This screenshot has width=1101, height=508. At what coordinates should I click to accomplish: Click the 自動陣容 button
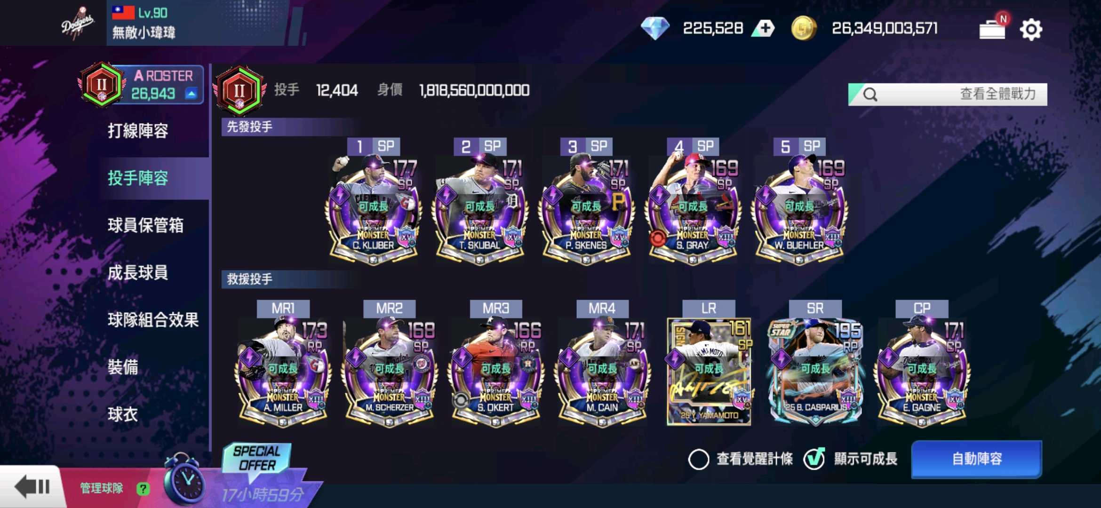click(977, 459)
